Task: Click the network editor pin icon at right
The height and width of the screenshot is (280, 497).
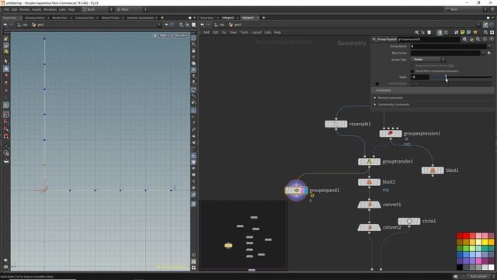Action: tap(485, 25)
